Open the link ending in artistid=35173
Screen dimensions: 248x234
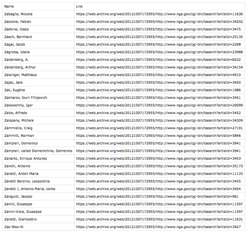[159, 166]
